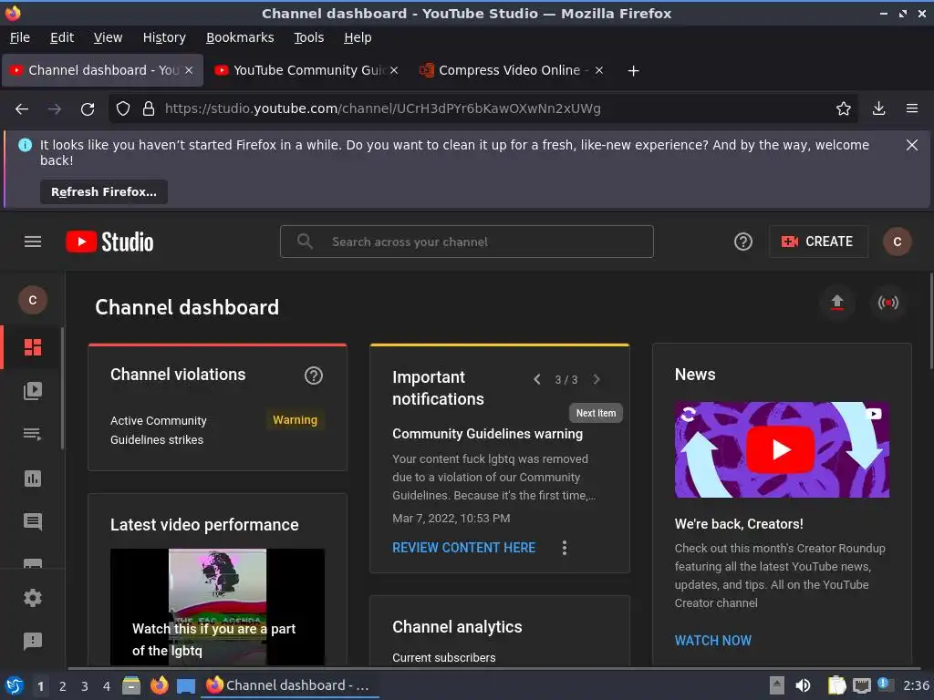Click the volume speaker tray icon
Screen dimensions: 934x700
point(803,685)
